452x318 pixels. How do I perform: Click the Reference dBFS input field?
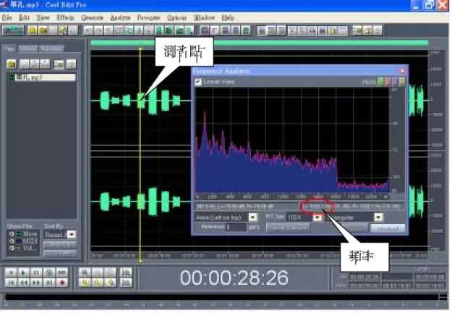[x=236, y=227]
